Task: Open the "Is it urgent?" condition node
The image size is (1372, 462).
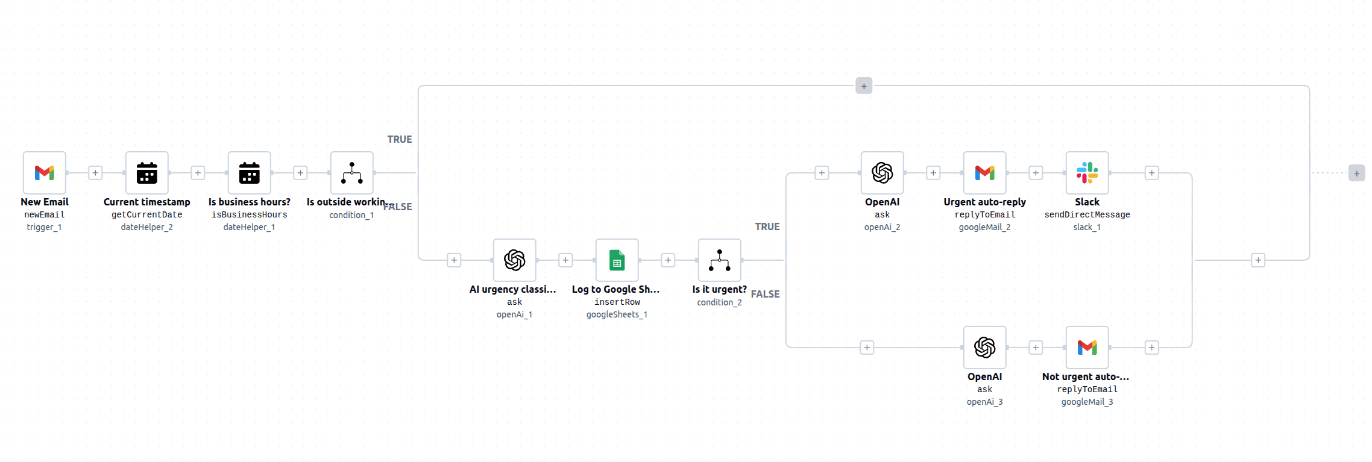Action: 719,260
